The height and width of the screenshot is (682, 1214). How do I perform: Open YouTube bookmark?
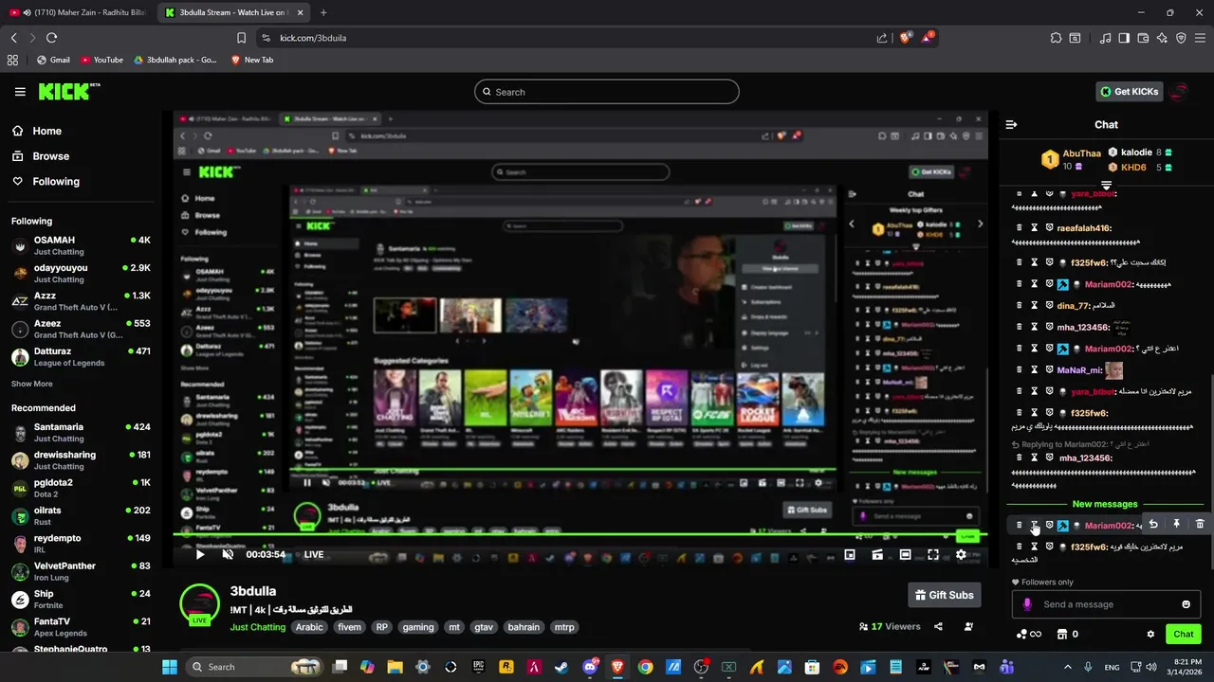(101, 60)
